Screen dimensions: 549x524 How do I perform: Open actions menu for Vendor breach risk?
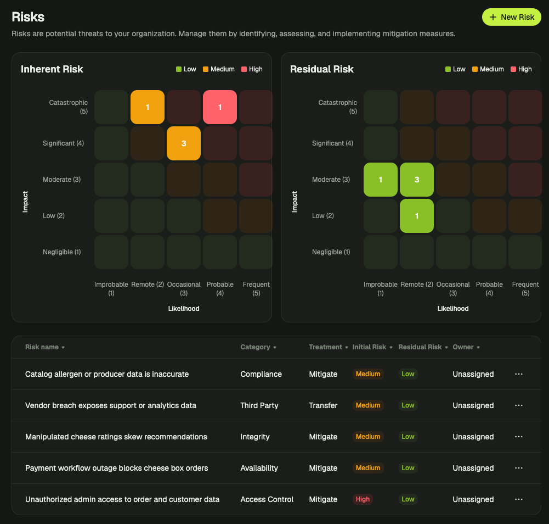click(518, 405)
